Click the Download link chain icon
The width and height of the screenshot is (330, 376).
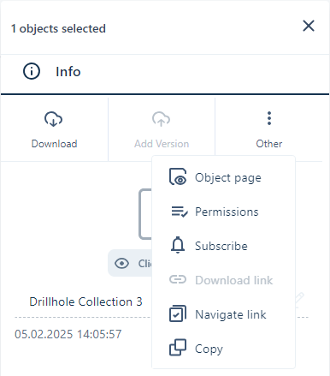pos(178,279)
